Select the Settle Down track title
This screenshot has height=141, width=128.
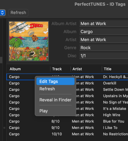[115, 90]
